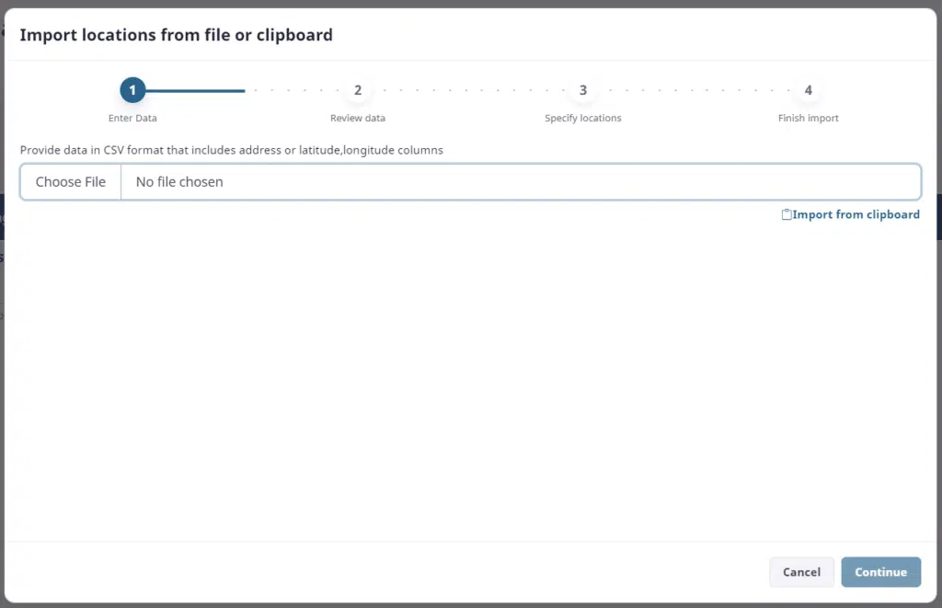
Task: Select the Finish import step label
Action: point(809,118)
